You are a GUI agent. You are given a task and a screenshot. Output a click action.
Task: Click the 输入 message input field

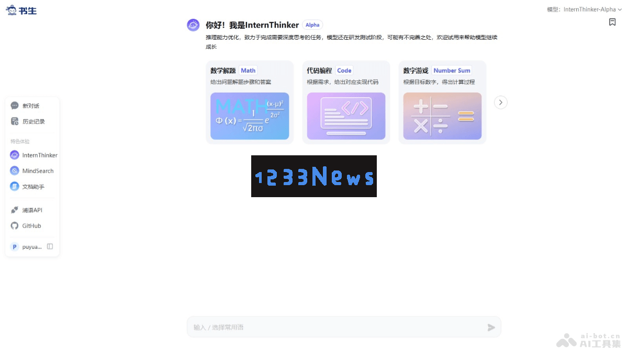pos(344,327)
